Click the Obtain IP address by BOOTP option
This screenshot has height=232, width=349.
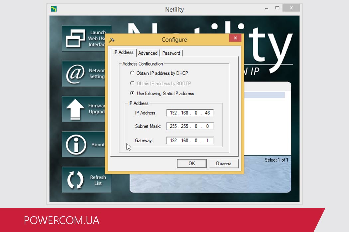pyautogui.click(x=132, y=83)
